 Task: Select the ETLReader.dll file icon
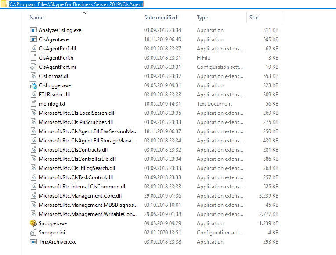coord(33,94)
